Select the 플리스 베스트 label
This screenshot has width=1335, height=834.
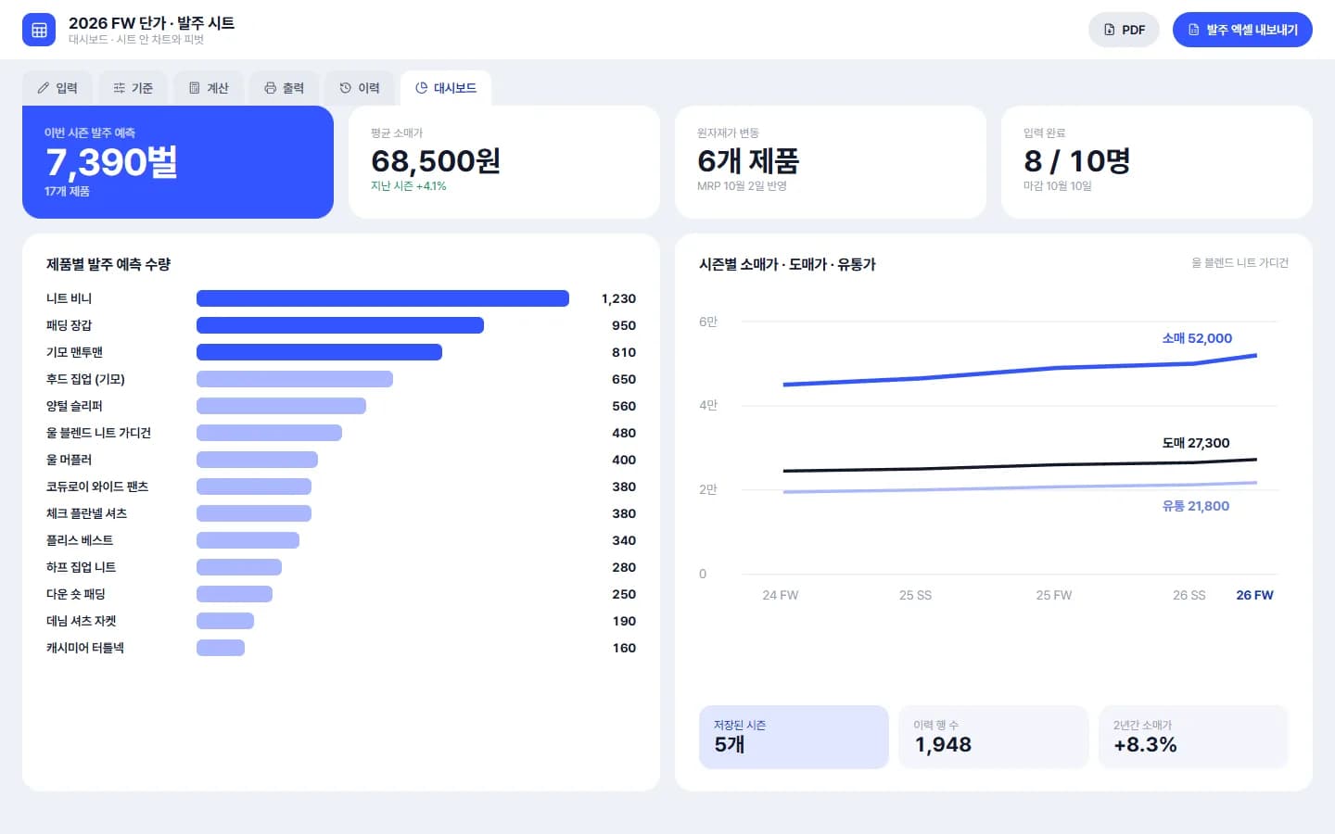(x=80, y=540)
